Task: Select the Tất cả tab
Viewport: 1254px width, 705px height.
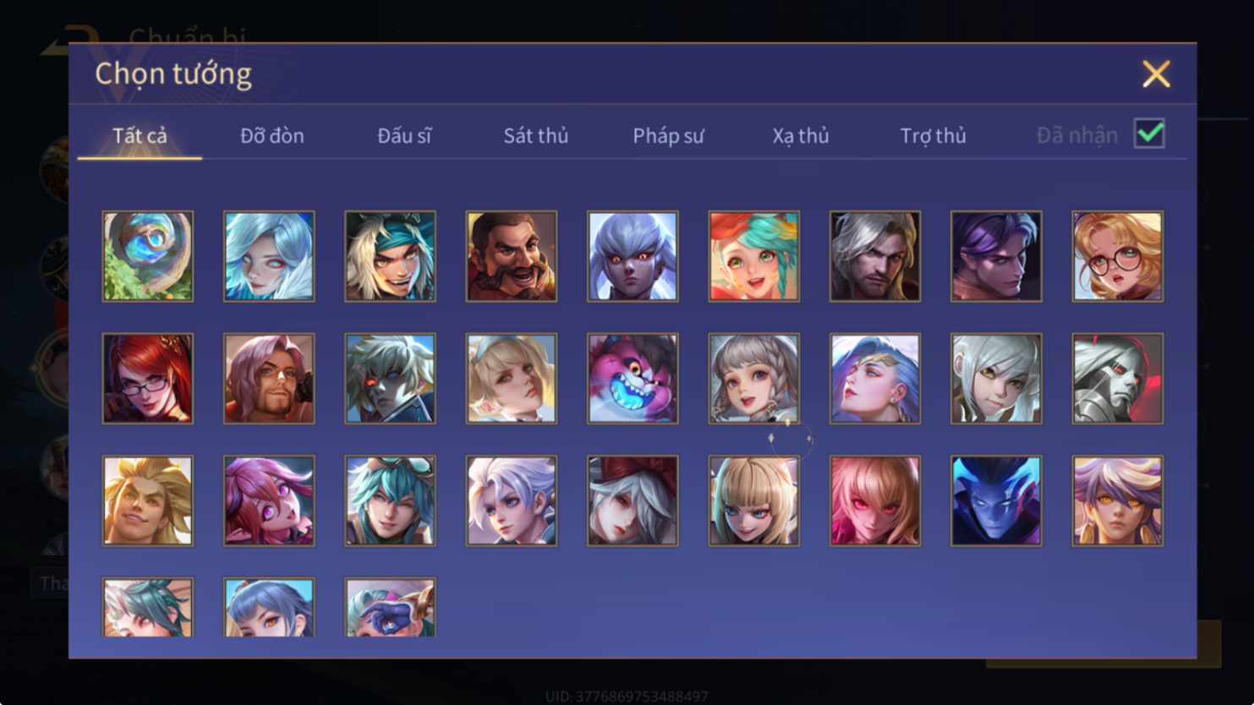Action: 140,135
